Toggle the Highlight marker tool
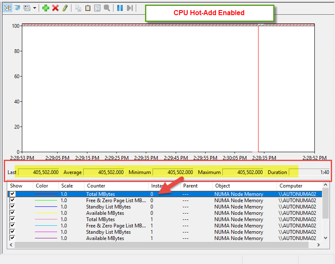Image resolution: width=335 pixels, height=264 pixels. point(65,8)
